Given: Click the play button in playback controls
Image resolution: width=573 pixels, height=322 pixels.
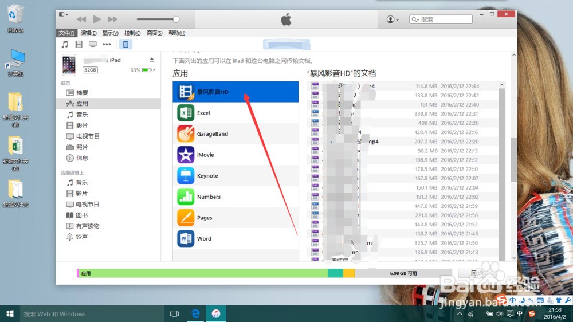Looking at the screenshot, I should coord(97,19).
